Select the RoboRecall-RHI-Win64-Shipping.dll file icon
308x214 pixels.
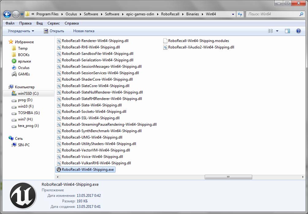pos(59,47)
